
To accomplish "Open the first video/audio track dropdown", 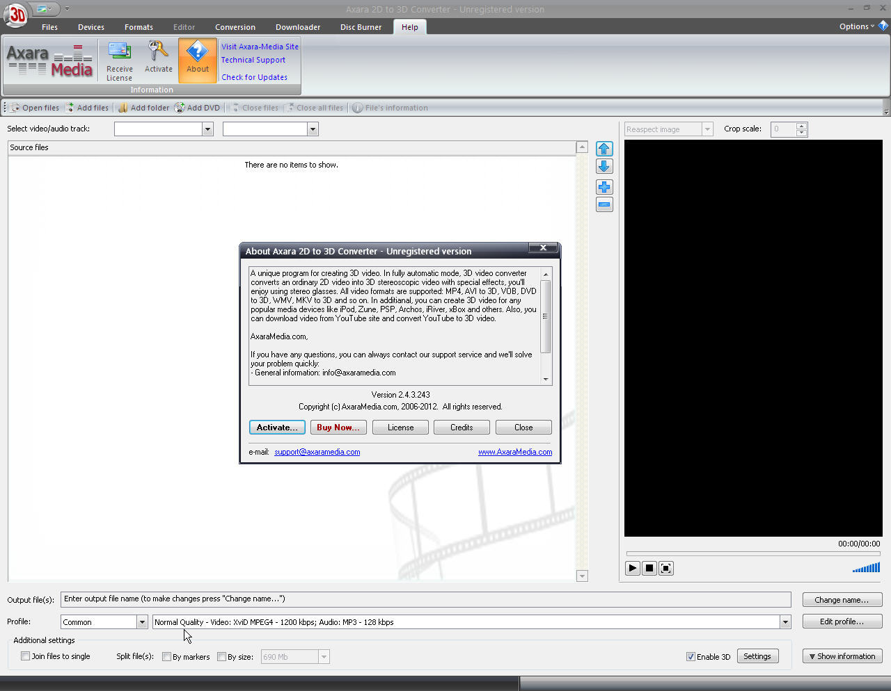I will pos(207,129).
